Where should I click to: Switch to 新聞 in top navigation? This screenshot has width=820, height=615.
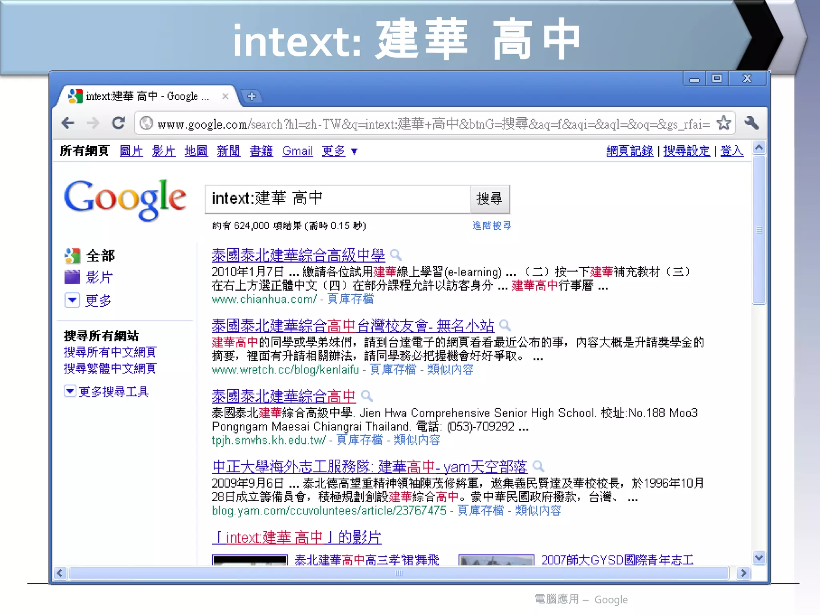tap(229, 151)
